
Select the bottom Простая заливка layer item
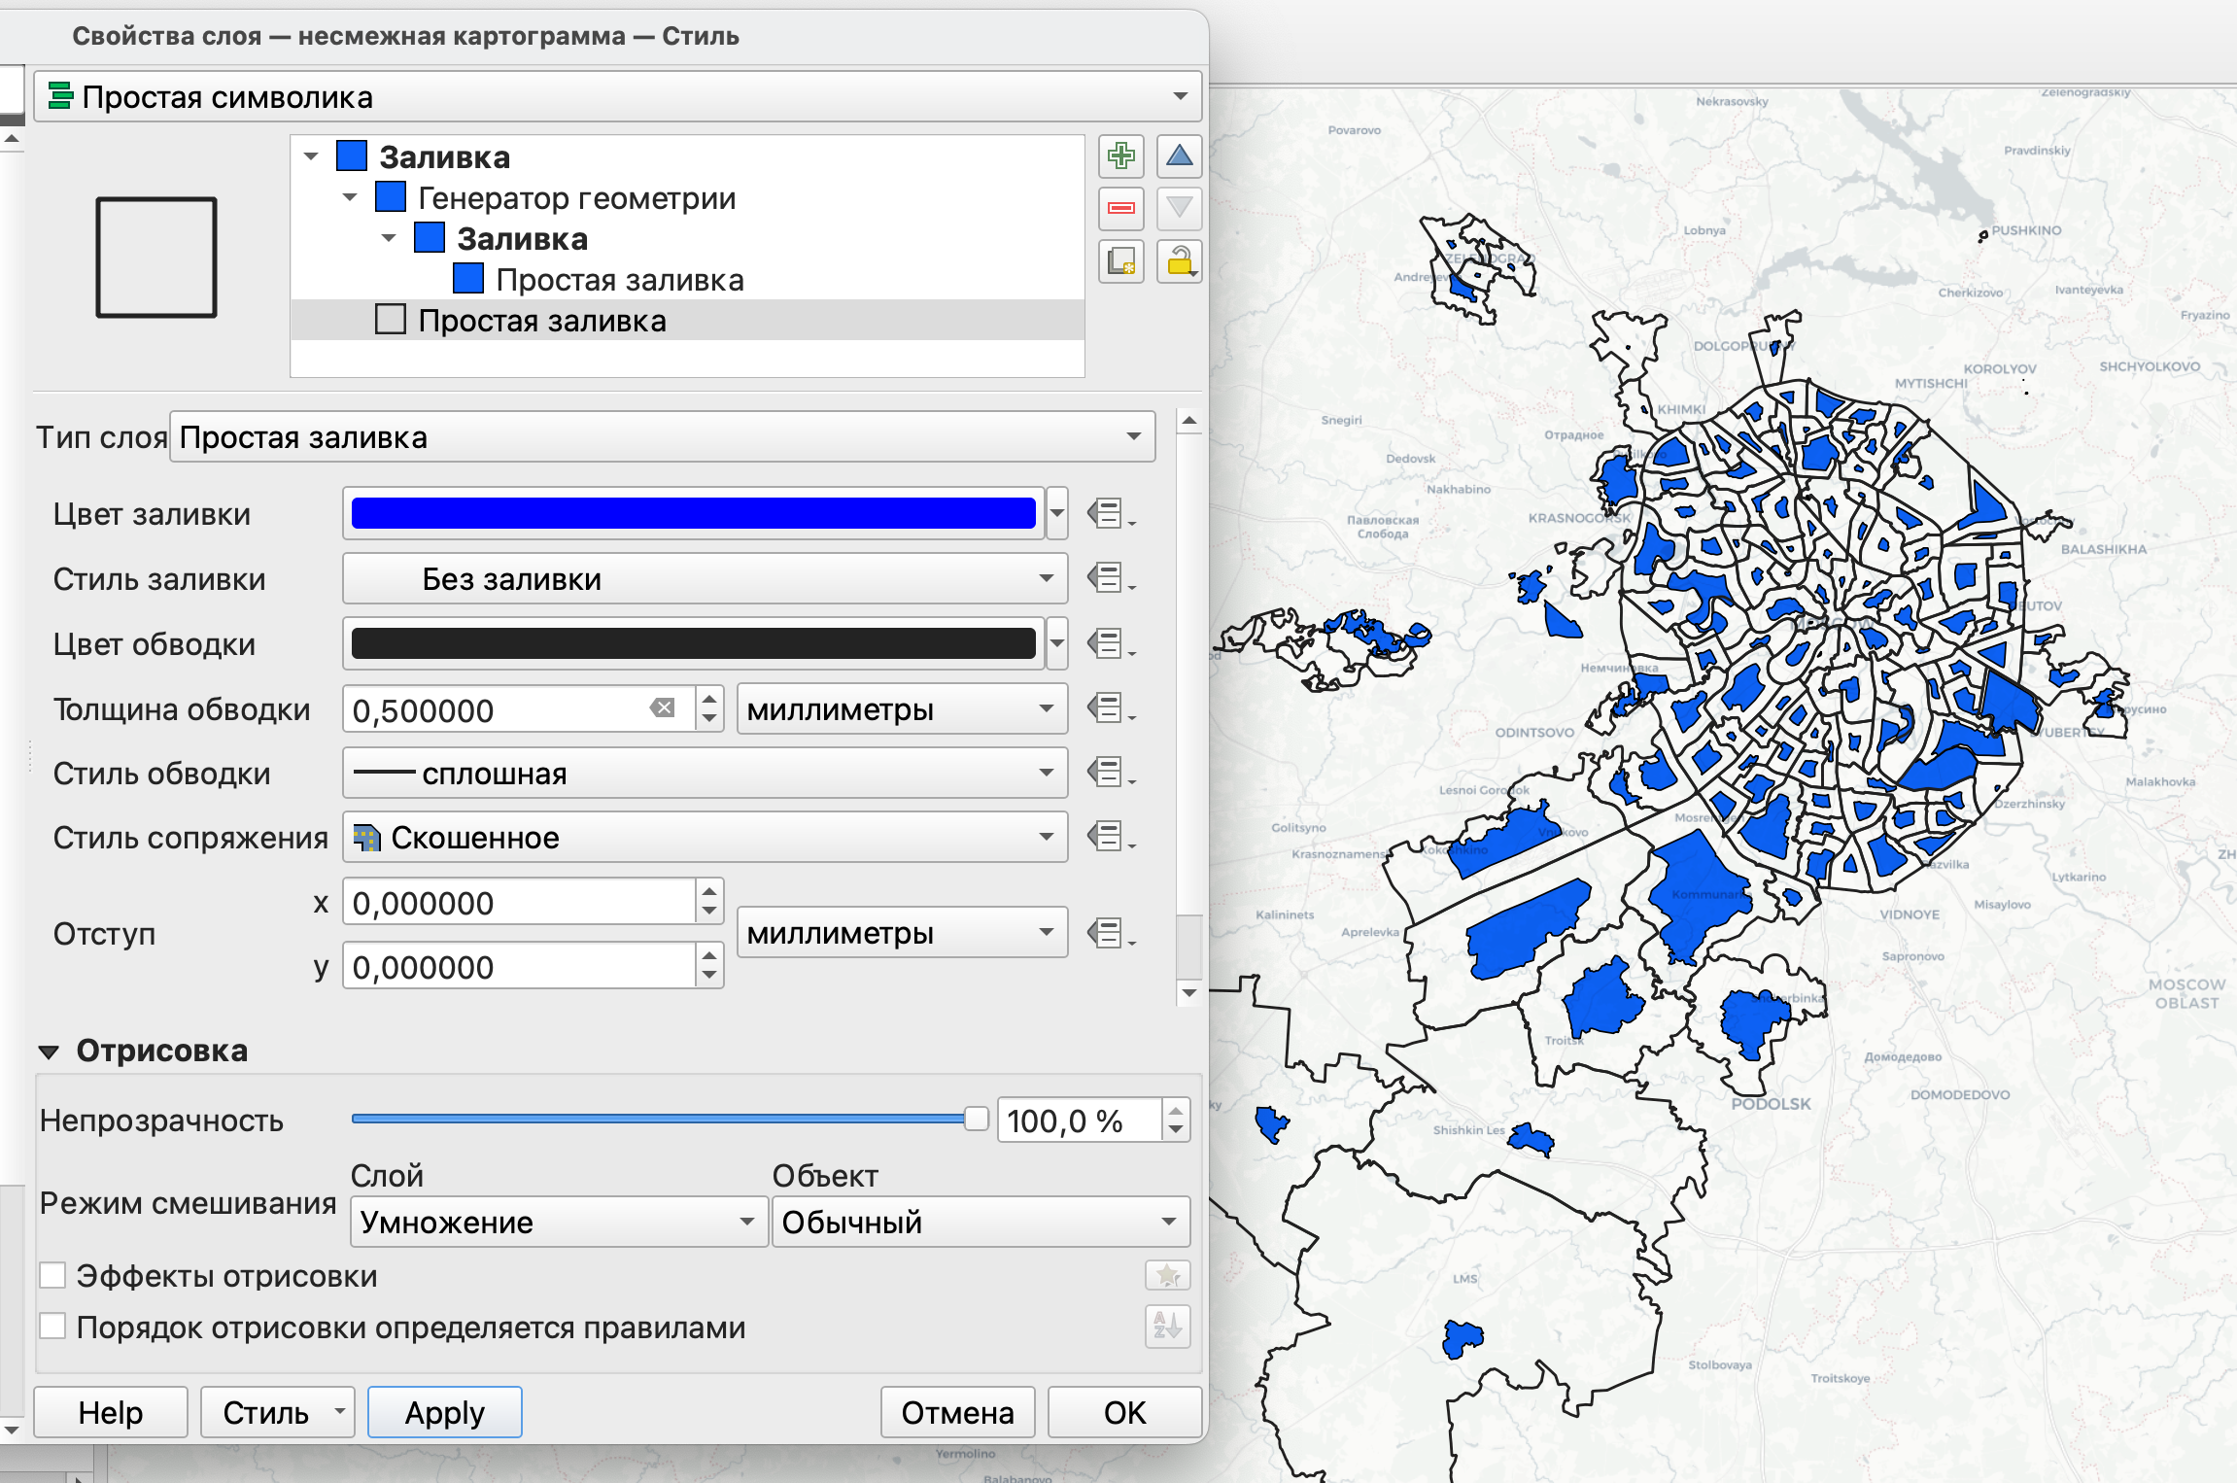coord(541,321)
